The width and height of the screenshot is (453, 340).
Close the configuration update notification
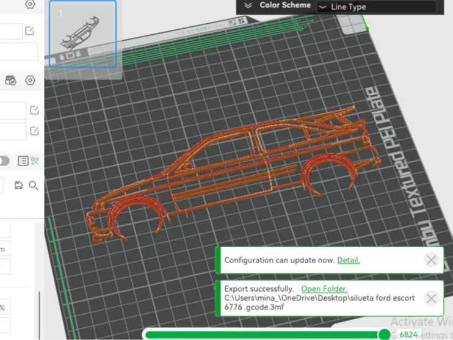(432, 260)
